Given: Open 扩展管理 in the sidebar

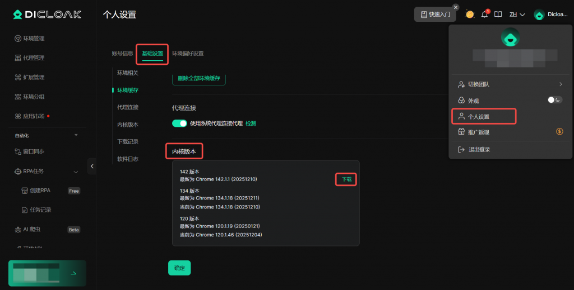Looking at the screenshot, I should [x=33, y=77].
